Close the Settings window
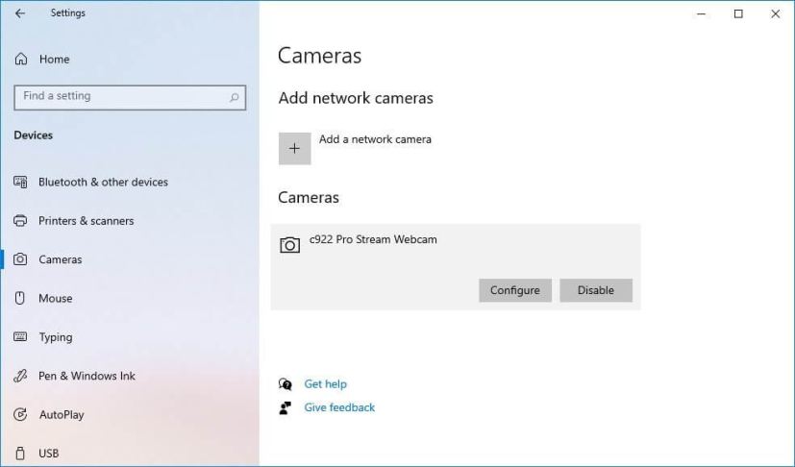795x467 pixels. coord(776,14)
